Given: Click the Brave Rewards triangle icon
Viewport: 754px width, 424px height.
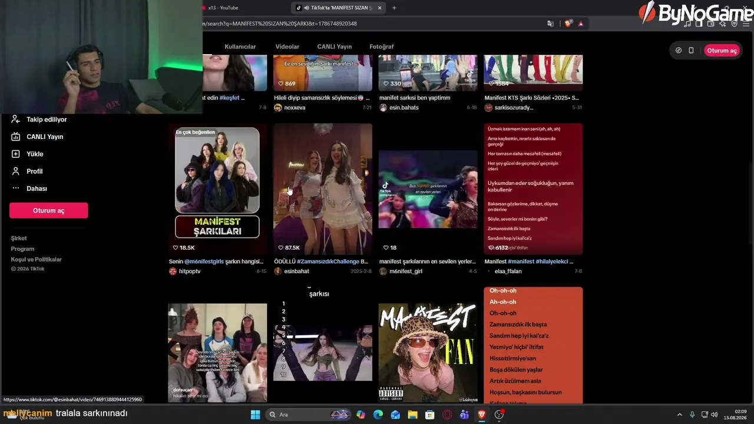Looking at the screenshot, I should coord(581,24).
